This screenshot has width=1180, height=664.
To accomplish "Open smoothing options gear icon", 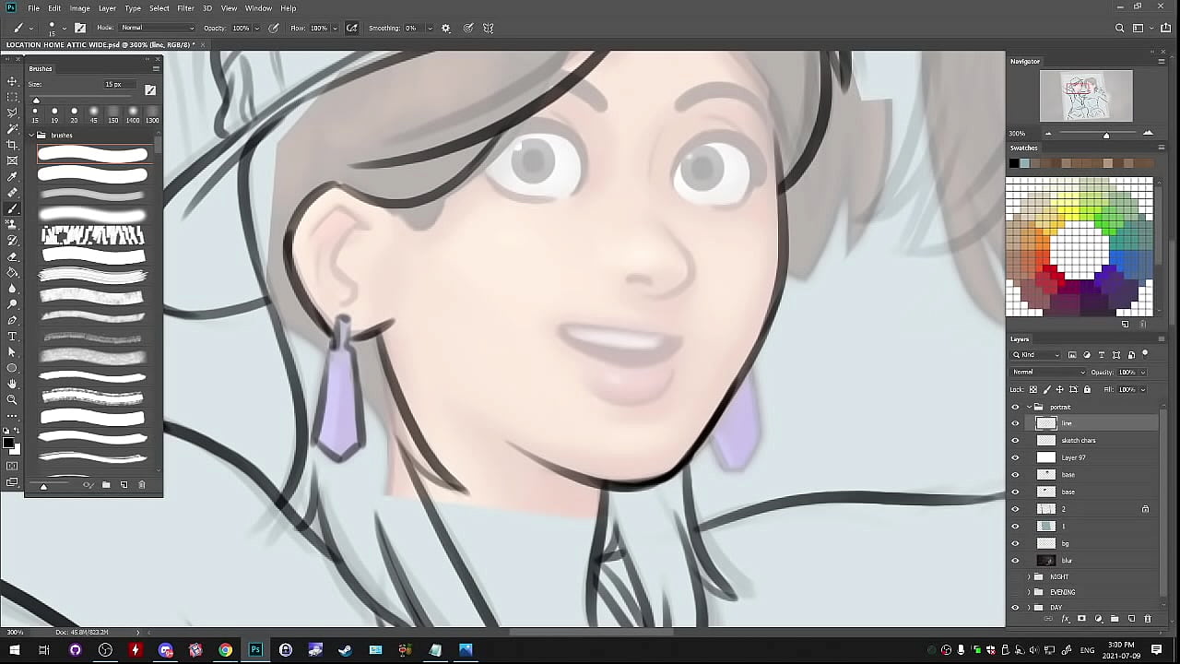I will [446, 28].
